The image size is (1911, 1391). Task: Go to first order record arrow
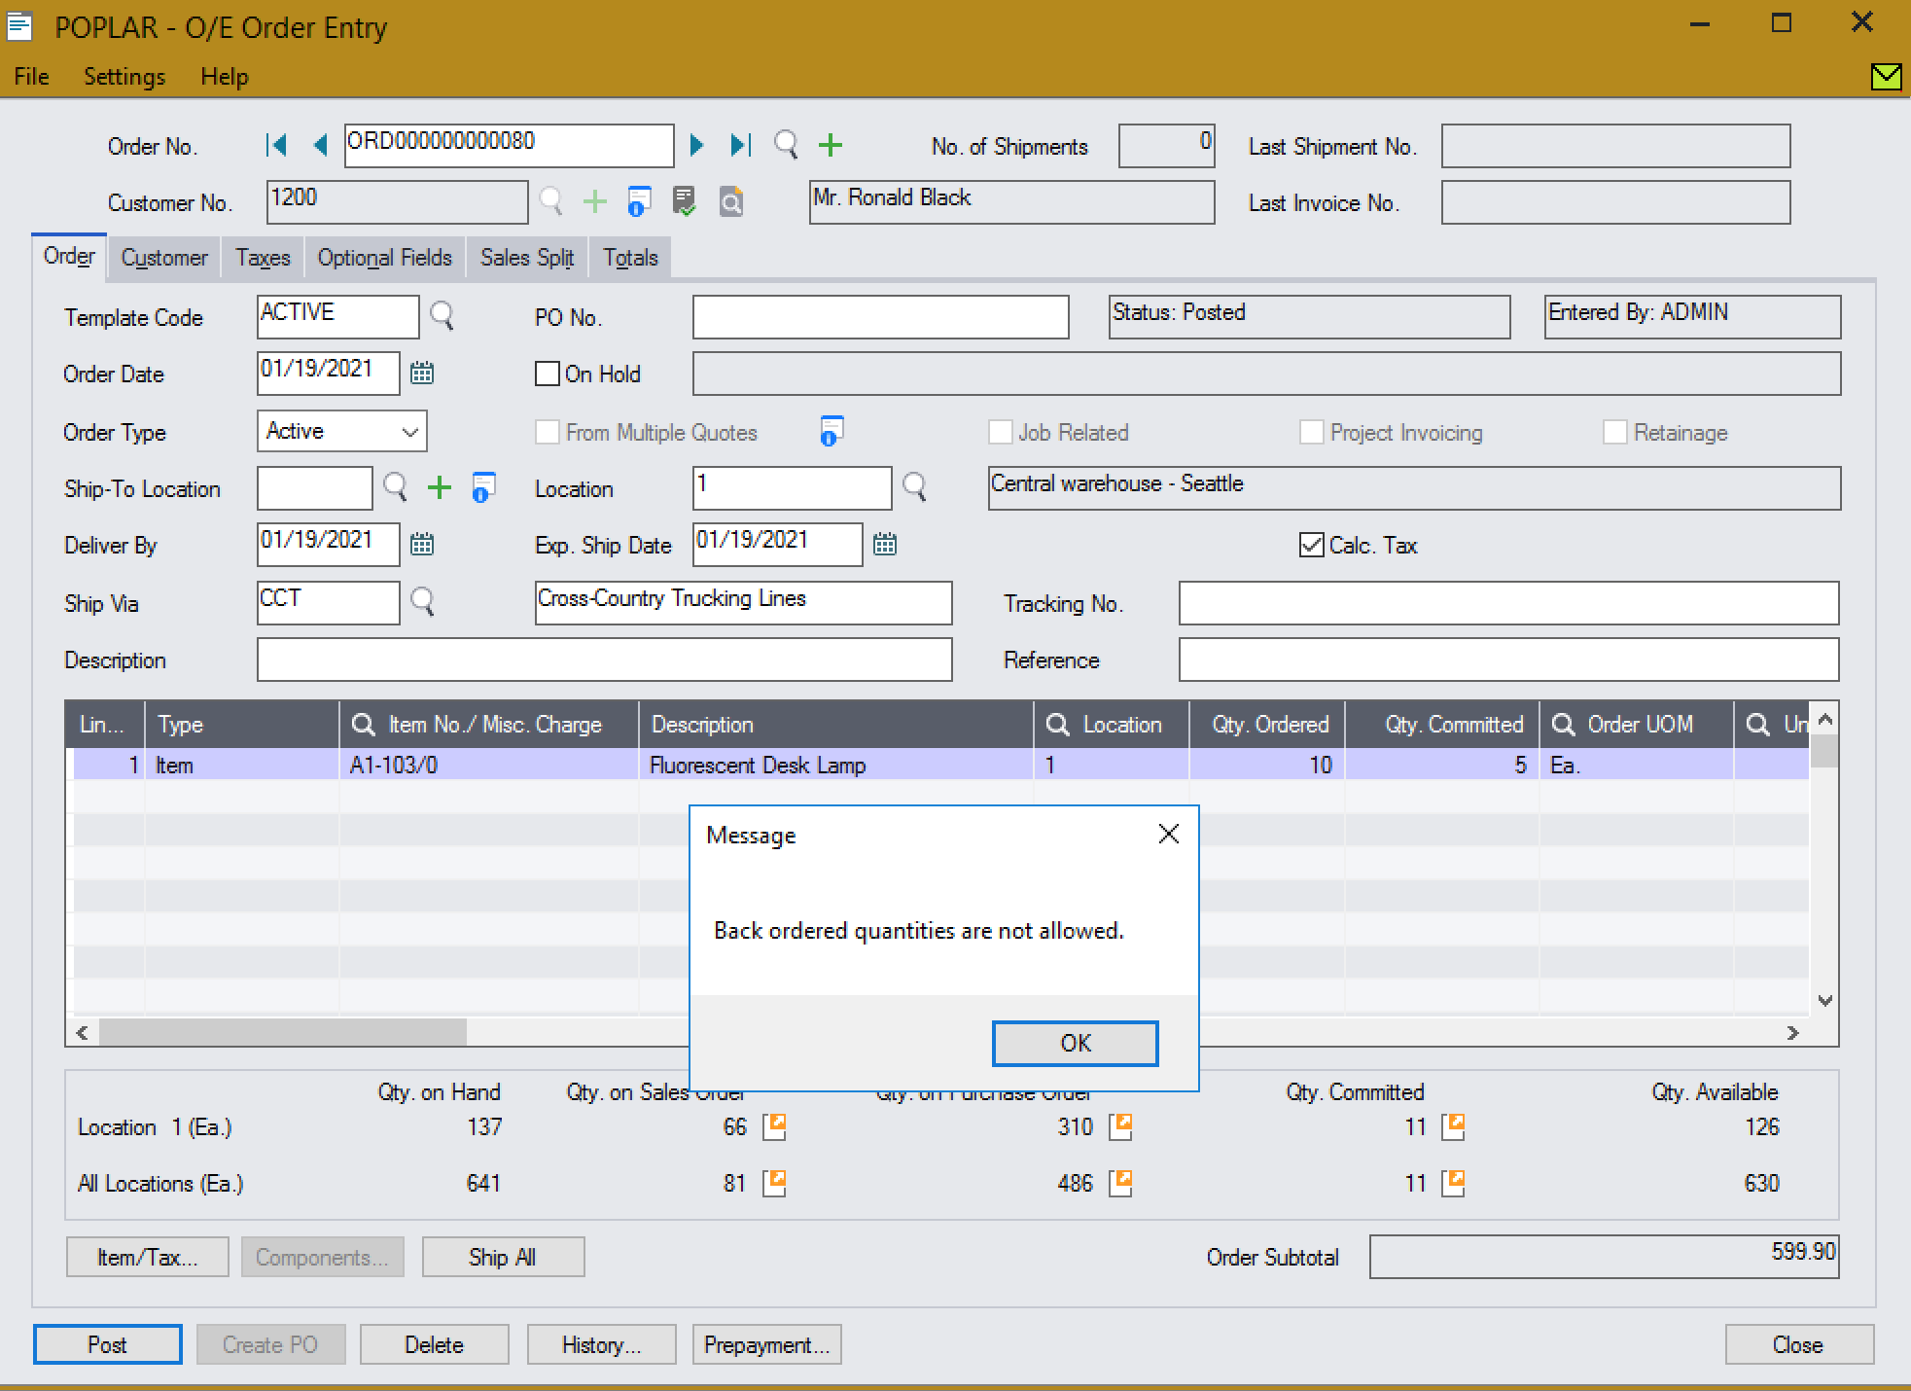tap(276, 146)
